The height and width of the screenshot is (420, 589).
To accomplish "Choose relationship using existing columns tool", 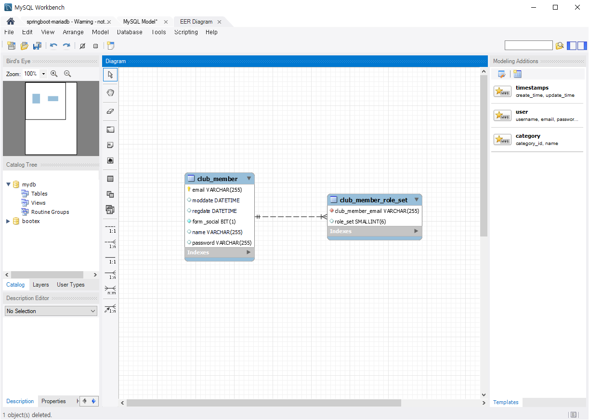I will click(x=110, y=308).
